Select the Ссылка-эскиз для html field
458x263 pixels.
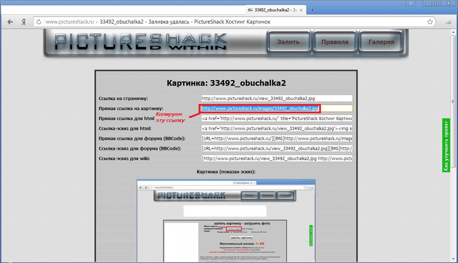277,128
